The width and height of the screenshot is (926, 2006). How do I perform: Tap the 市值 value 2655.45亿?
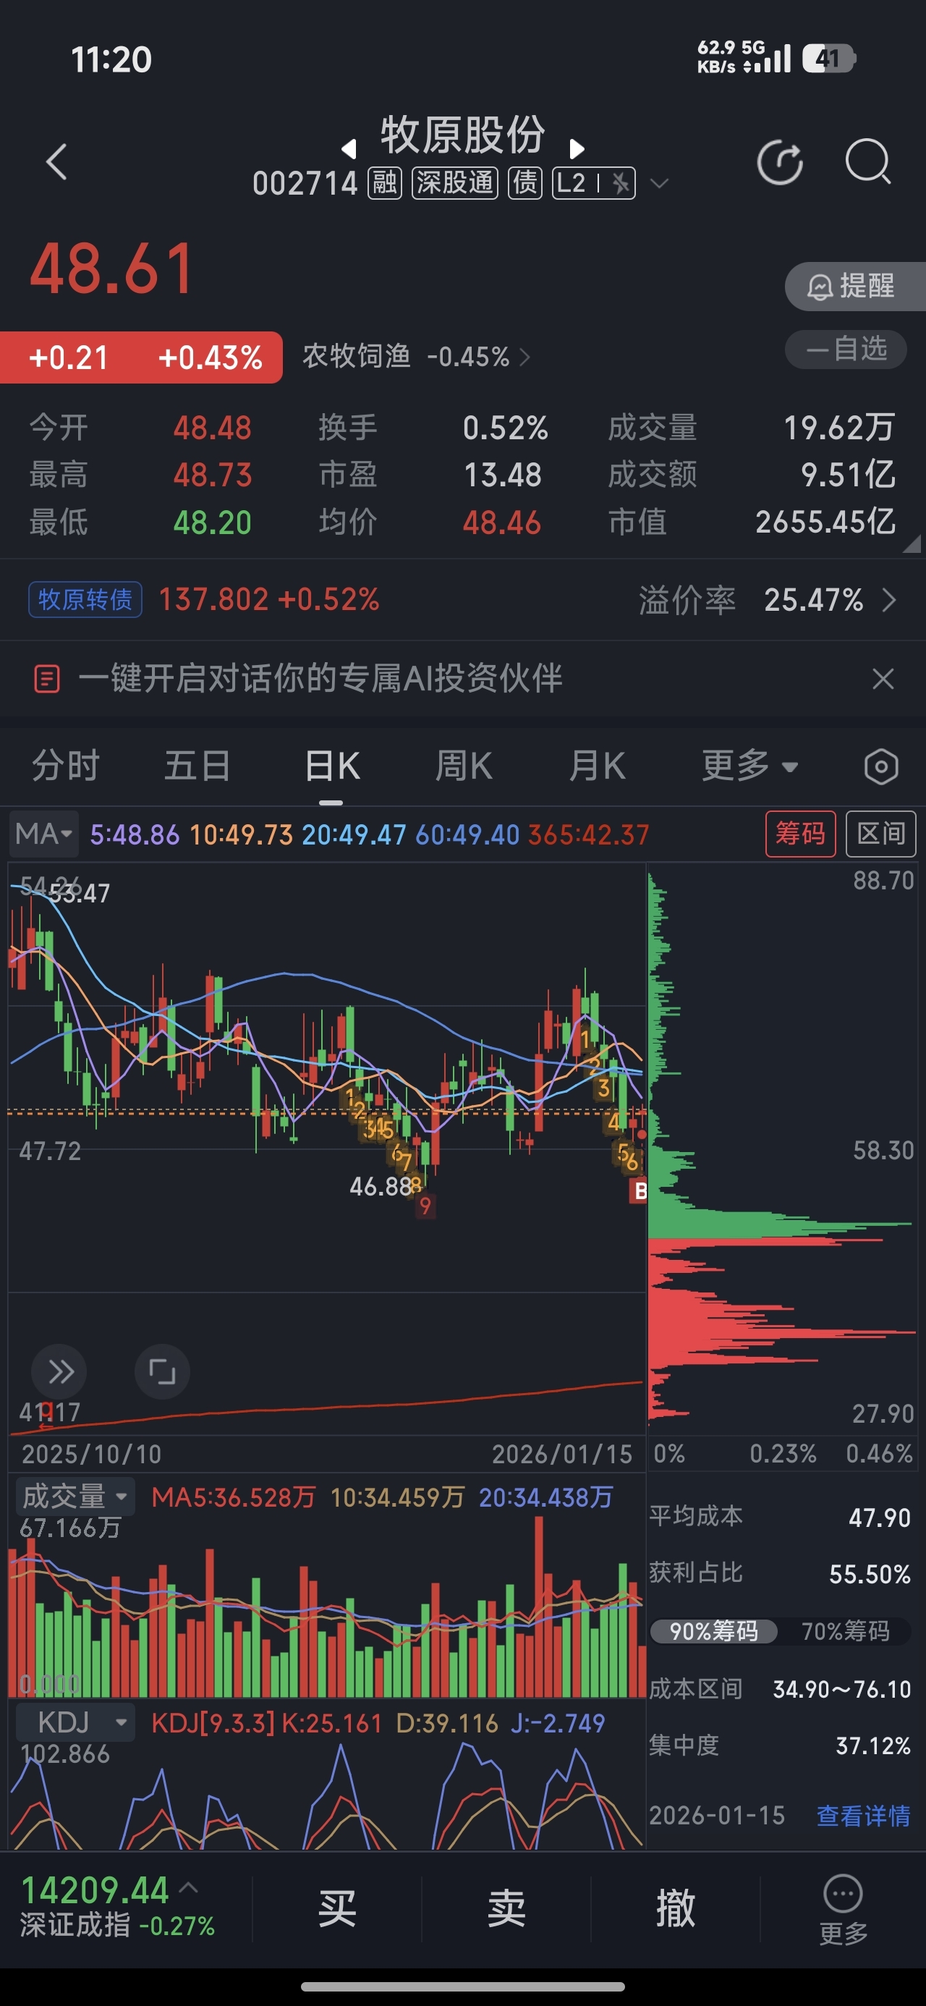pos(825,522)
